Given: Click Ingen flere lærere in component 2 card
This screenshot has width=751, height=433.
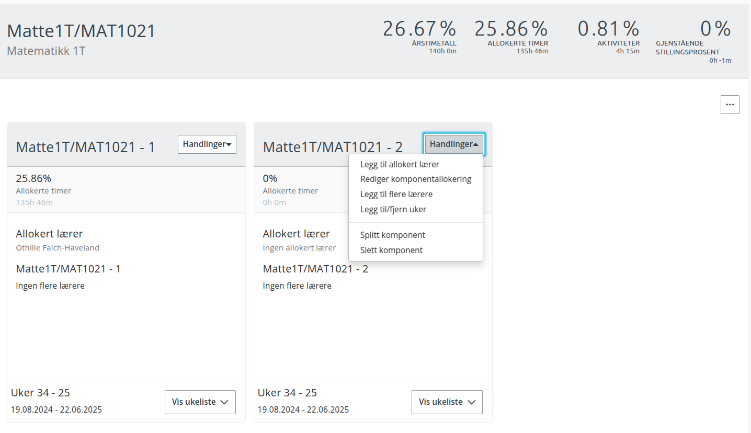Looking at the screenshot, I should pos(297,286).
